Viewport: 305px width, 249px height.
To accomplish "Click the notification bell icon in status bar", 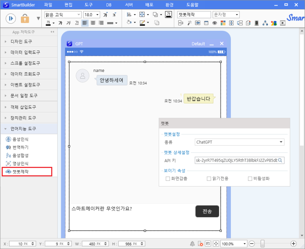I will (192, 244).
